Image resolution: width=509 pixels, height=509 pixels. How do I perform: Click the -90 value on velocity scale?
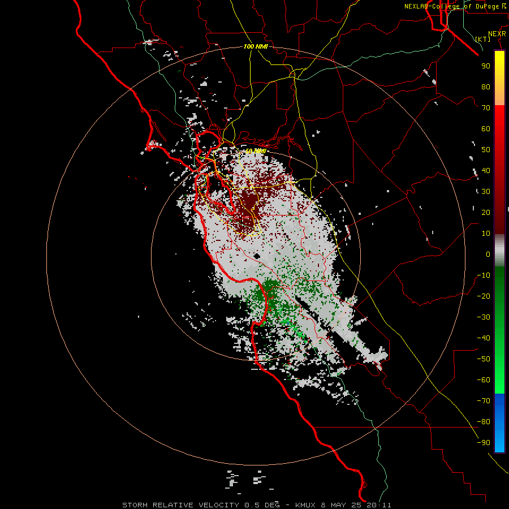tap(484, 443)
